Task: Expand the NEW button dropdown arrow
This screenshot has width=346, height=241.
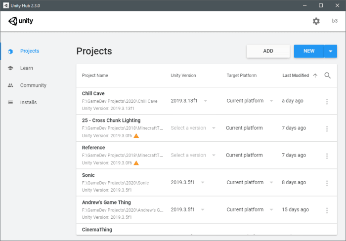Action: point(330,51)
